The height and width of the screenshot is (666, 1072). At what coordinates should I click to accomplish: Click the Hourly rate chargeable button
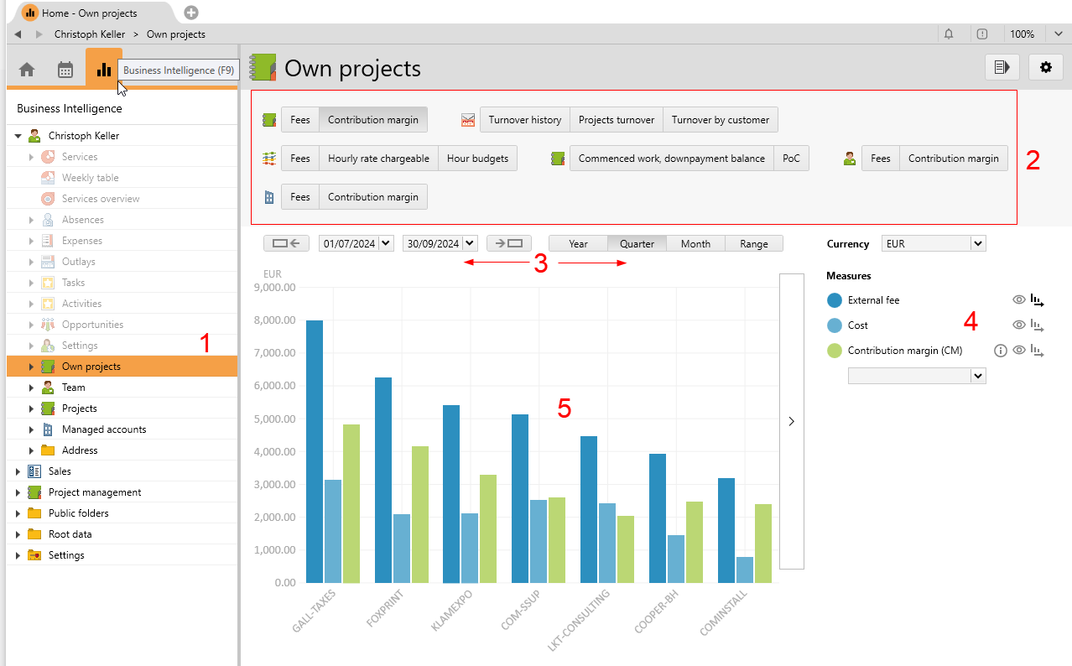(x=378, y=159)
